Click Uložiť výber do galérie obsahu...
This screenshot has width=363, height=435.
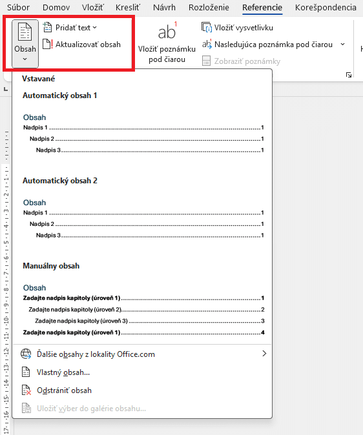[142, 409]
